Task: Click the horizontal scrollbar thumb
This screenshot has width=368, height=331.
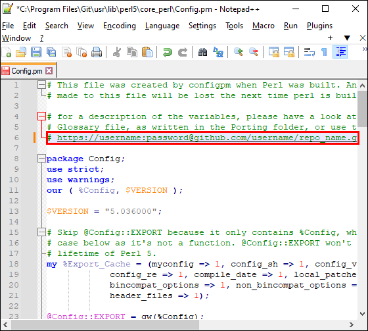Action: coord(105,324)
